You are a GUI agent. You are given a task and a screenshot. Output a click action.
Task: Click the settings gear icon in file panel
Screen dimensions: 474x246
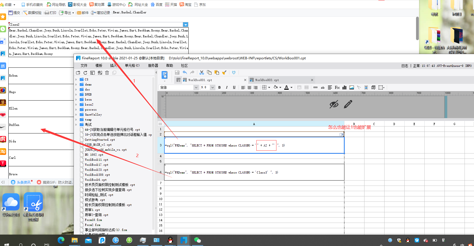[100, 73]
